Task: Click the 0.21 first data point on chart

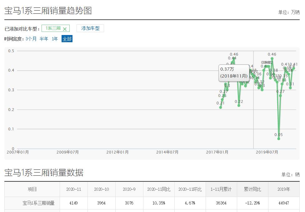Action: (221, 108)
